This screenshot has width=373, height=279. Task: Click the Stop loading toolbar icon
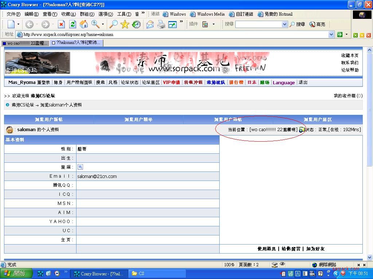(61, 24)
